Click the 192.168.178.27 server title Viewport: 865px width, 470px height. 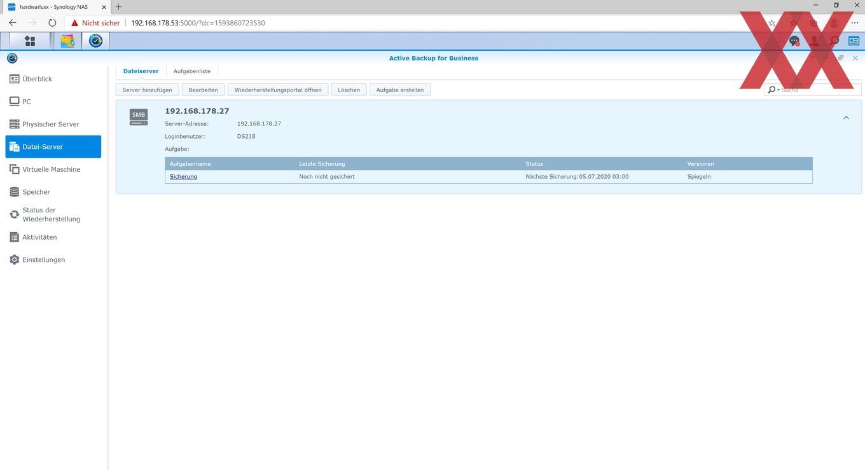click(197, 111)
